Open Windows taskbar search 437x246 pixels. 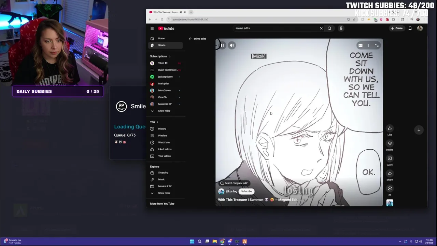(x=199, y=242)
